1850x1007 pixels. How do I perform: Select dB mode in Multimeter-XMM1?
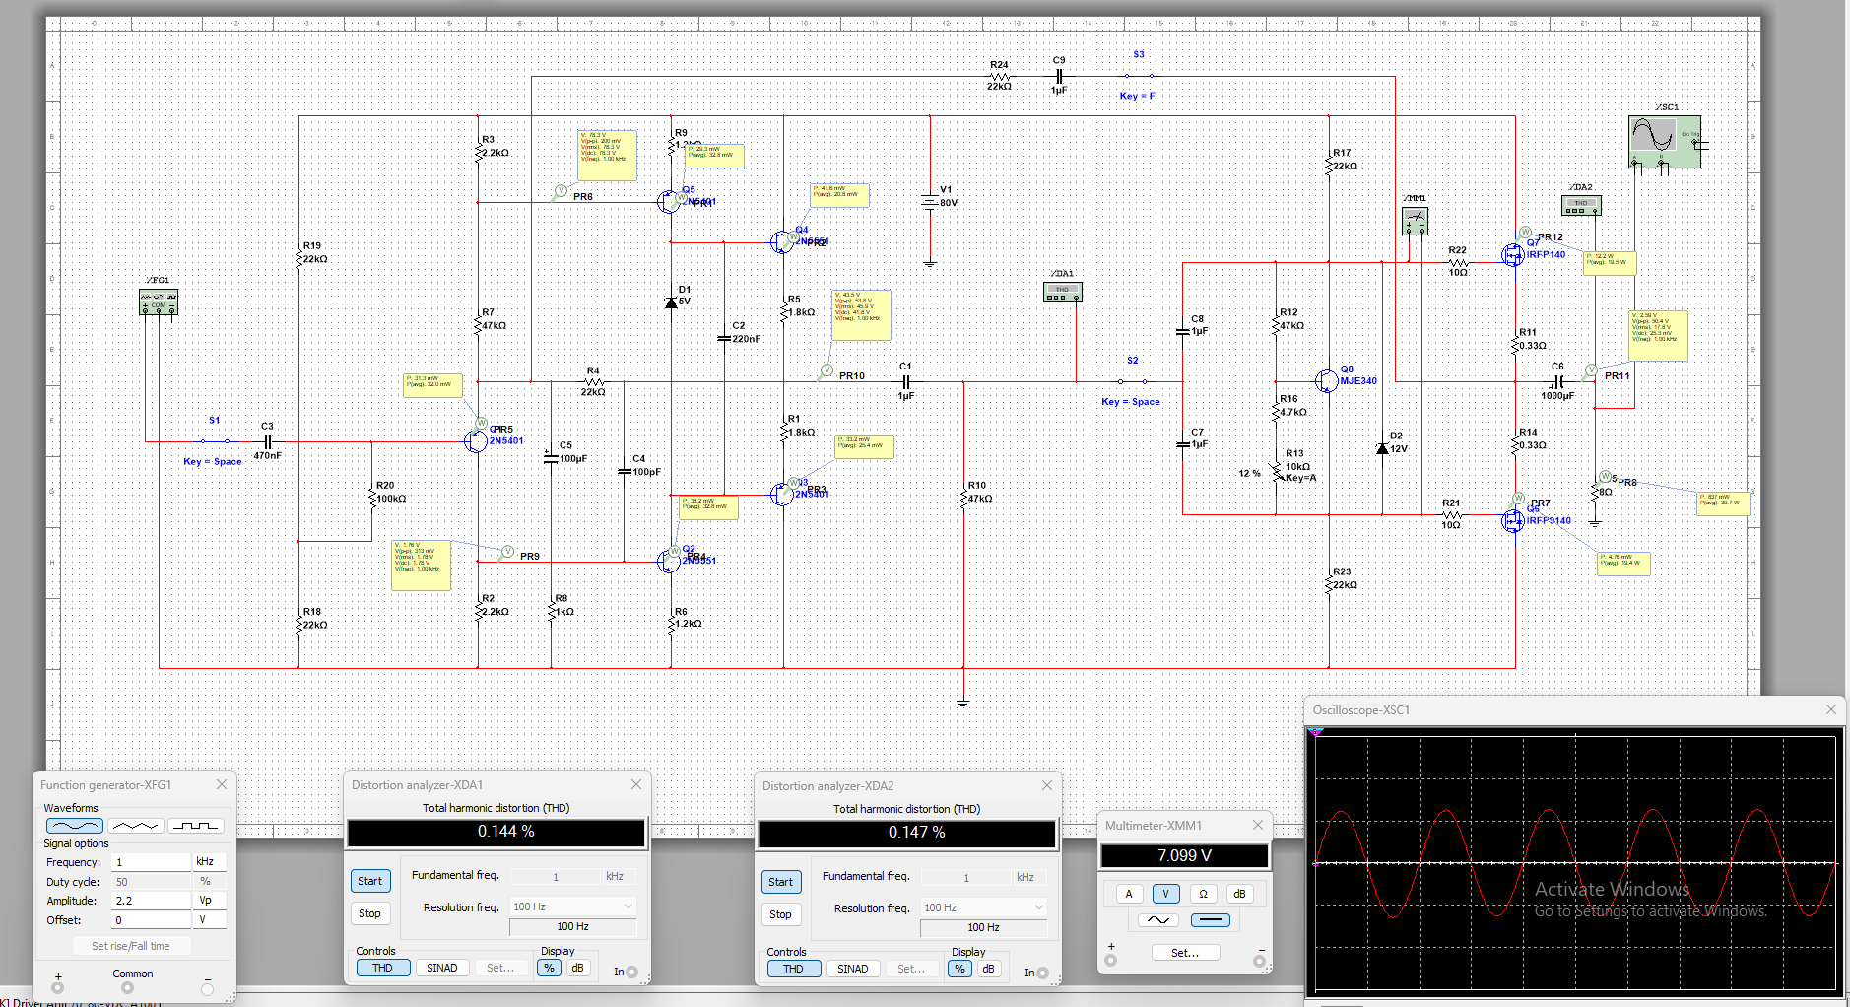pos(1239,894)
